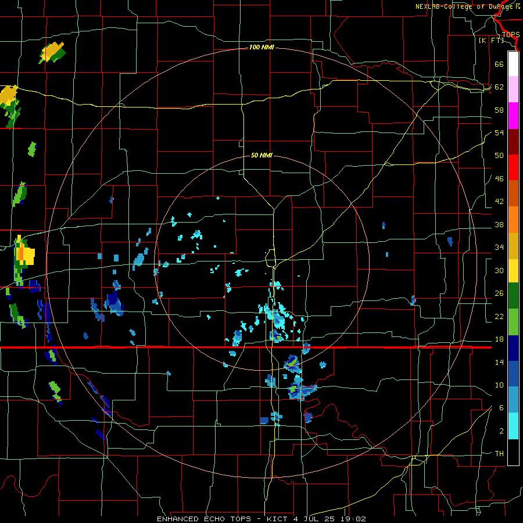The image size is (523, 523).
Task: Click the legend value "42"
Action: 499,202
